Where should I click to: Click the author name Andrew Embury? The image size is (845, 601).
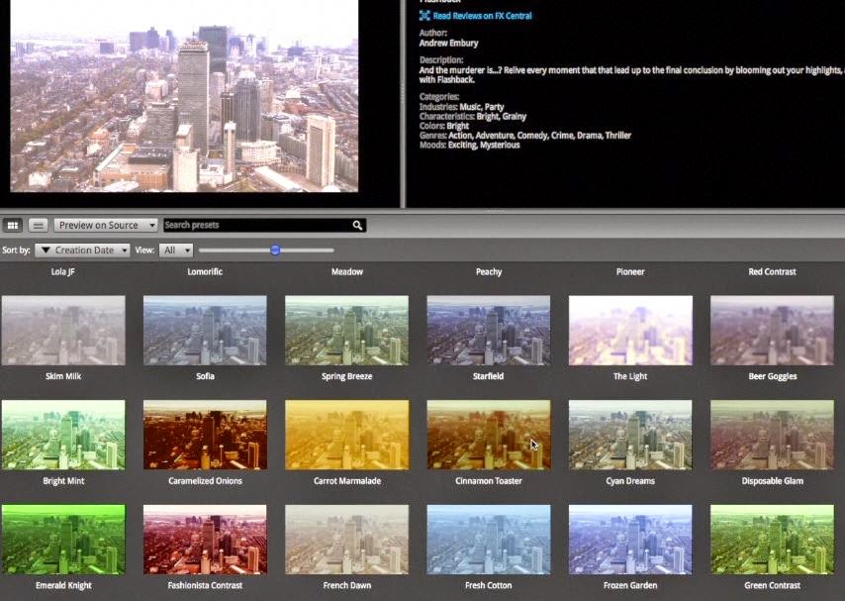(449, 44)
